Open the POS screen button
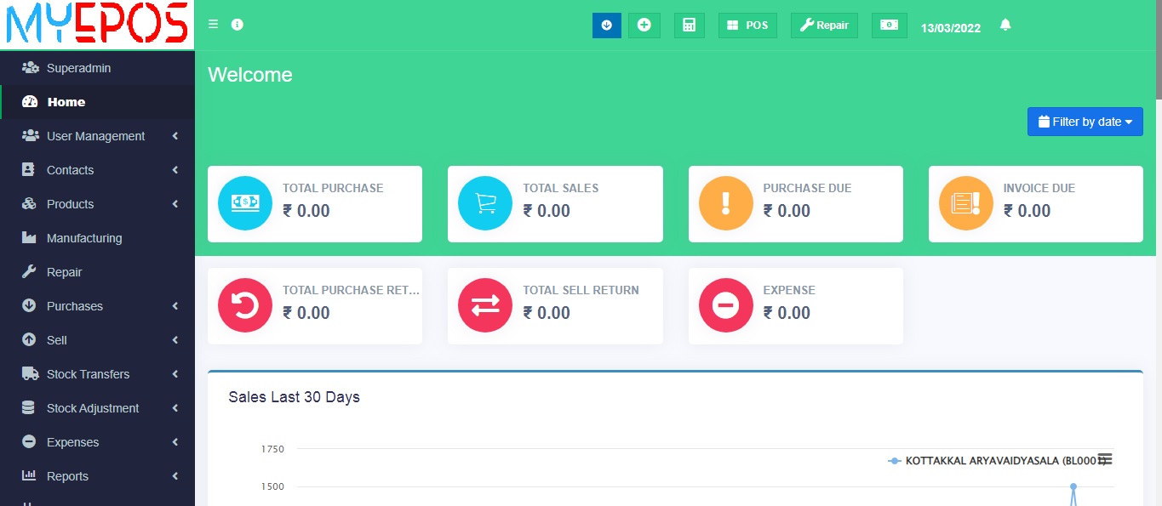This screenshot has height=506, width=1162. pyautogui.click(x=747, y=26)
